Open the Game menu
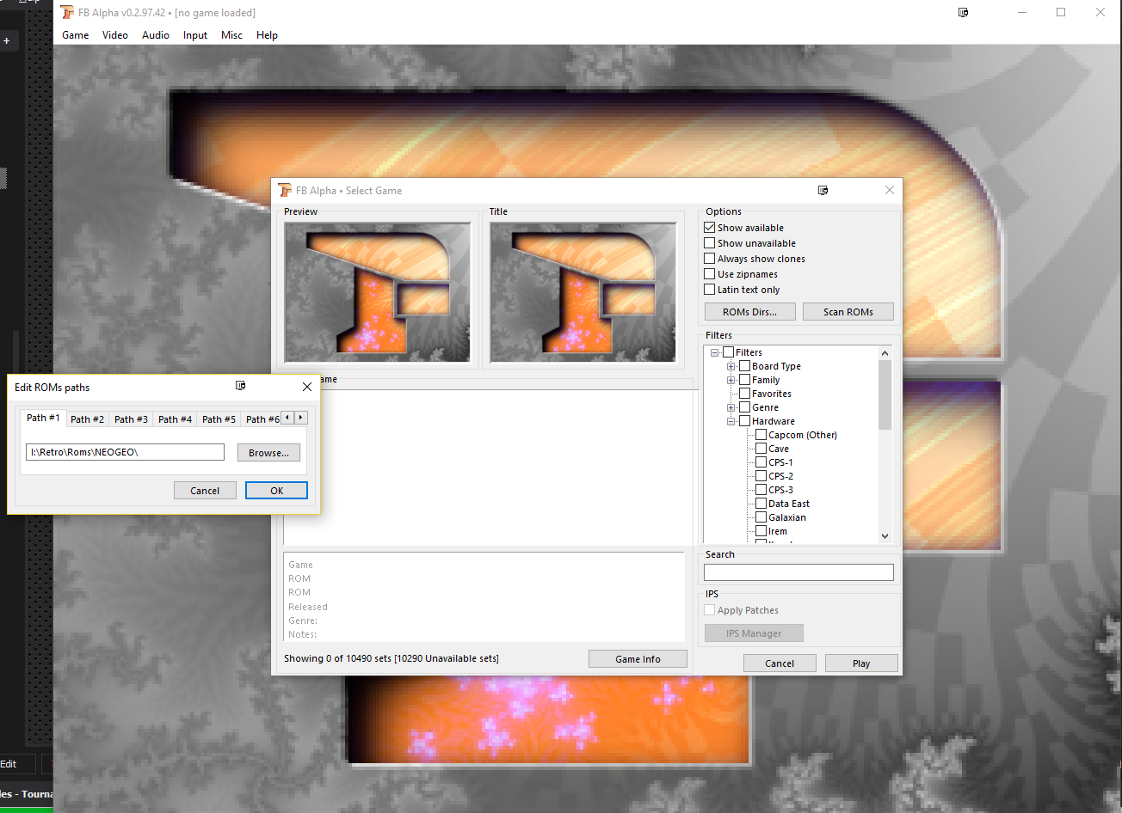The image size is (1122, 813). point(76,35)
